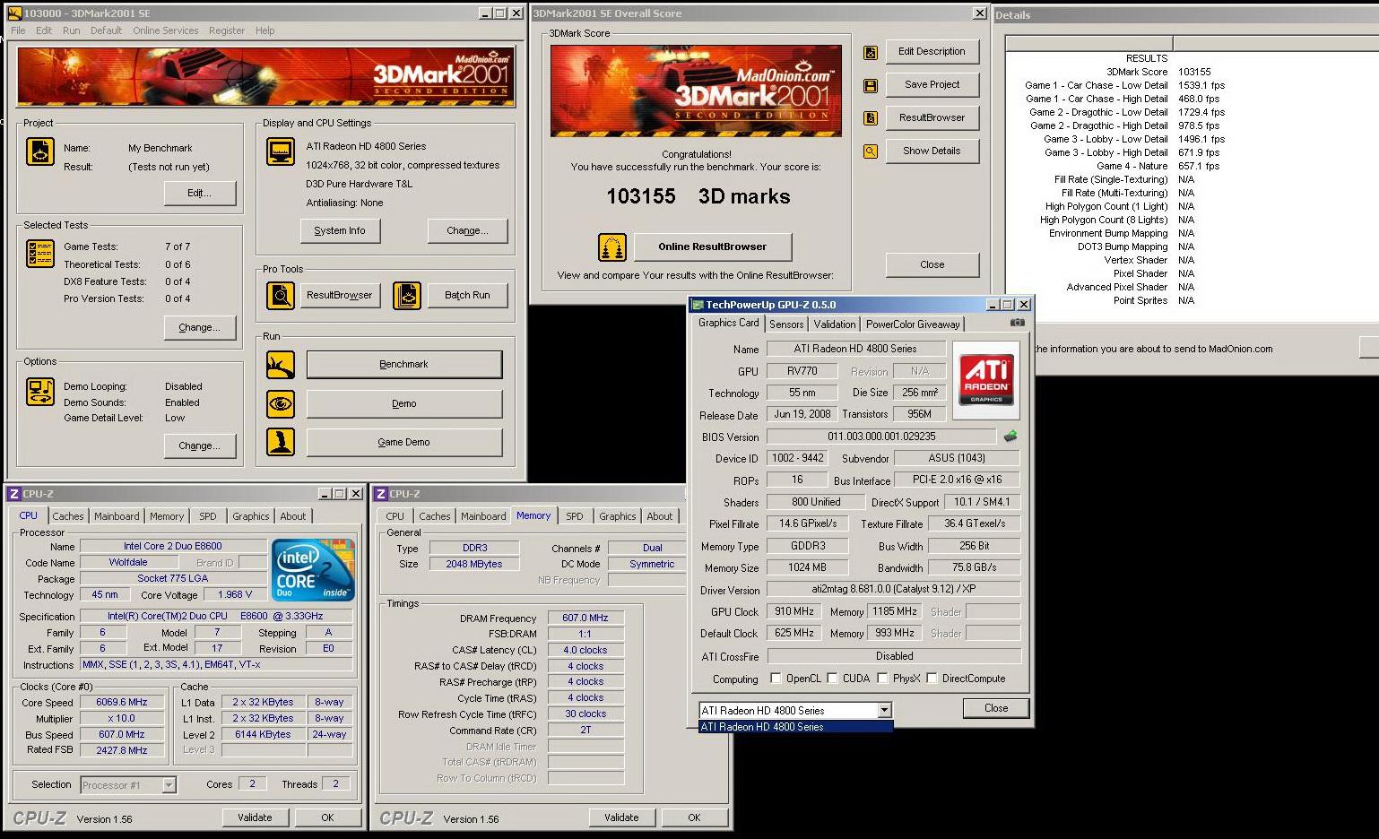Image resolution: width=1379 pixels, height=839 pixels.
Task: Switch to the Validation tab in GPU-Z
Action: [835, 324]
